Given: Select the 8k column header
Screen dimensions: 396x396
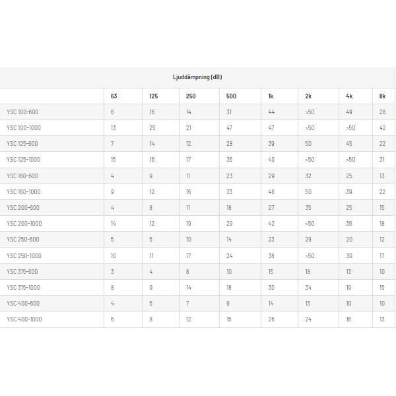Looking at the screenshot, I should (x=382, y=96).
